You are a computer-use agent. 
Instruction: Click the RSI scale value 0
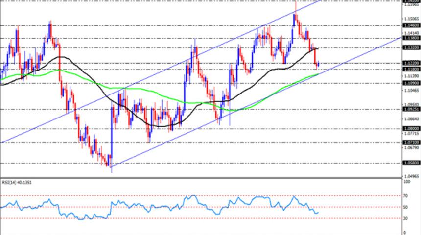pos(405,233)
